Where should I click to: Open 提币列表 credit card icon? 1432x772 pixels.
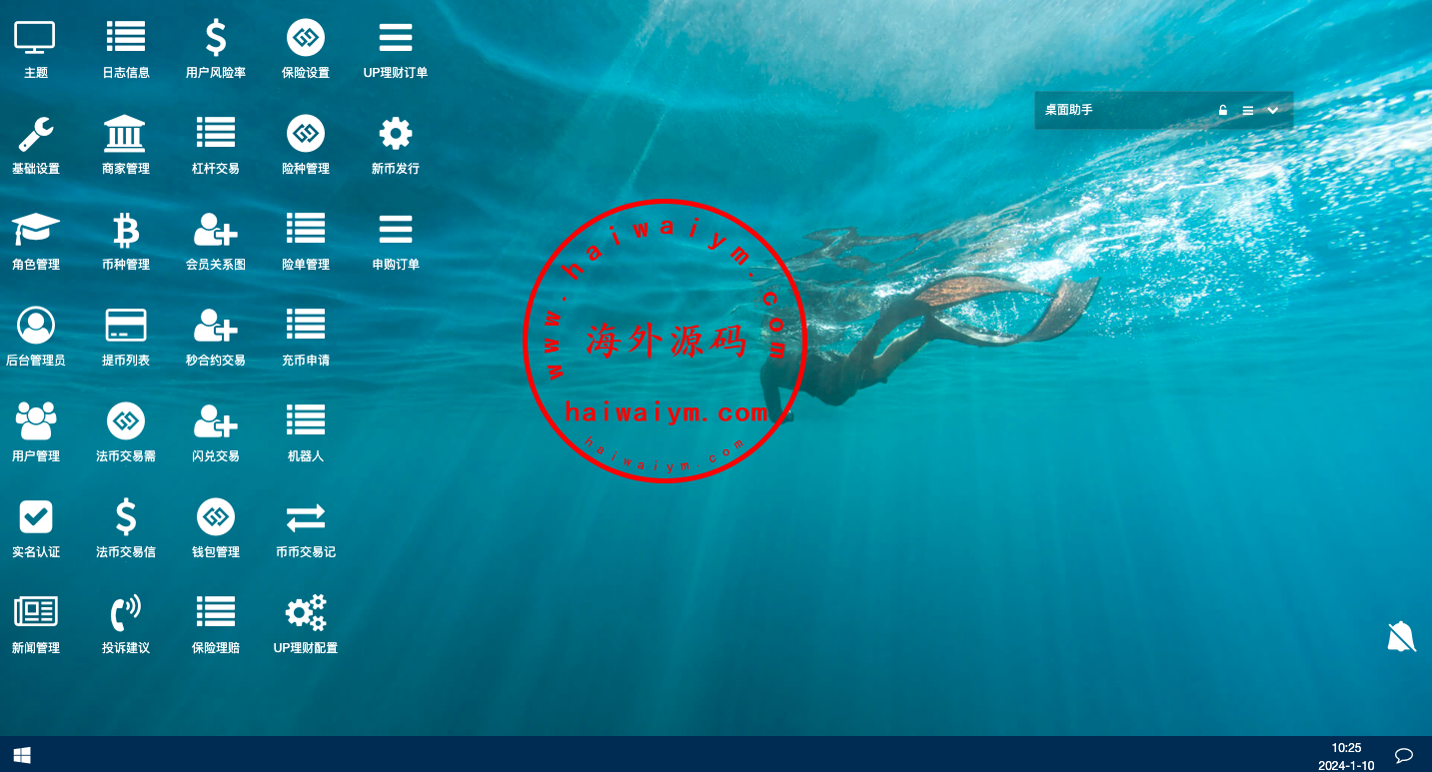coord(125,327)
